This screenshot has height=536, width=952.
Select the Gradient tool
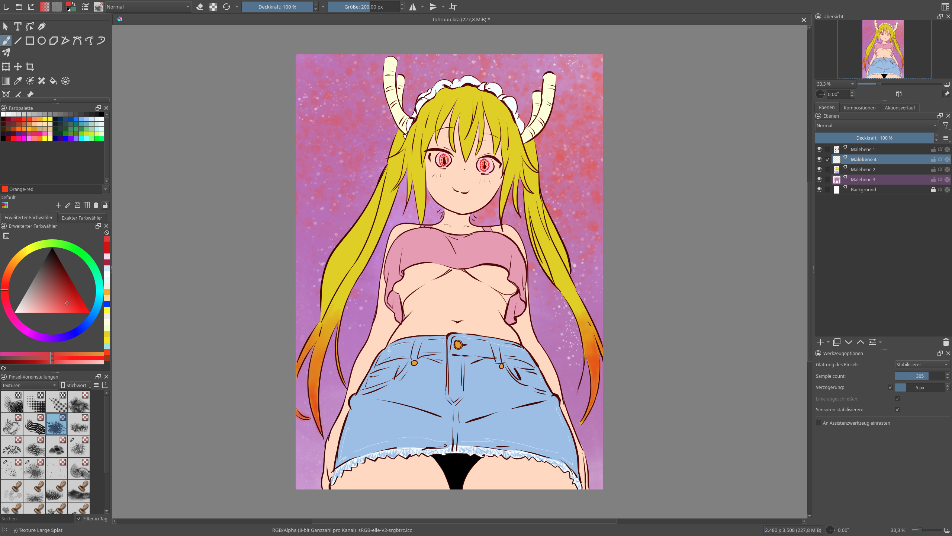[x=6, y=81]
